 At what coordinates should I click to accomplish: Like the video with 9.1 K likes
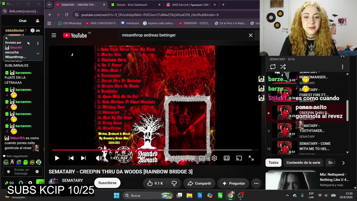tap(155, 183)
